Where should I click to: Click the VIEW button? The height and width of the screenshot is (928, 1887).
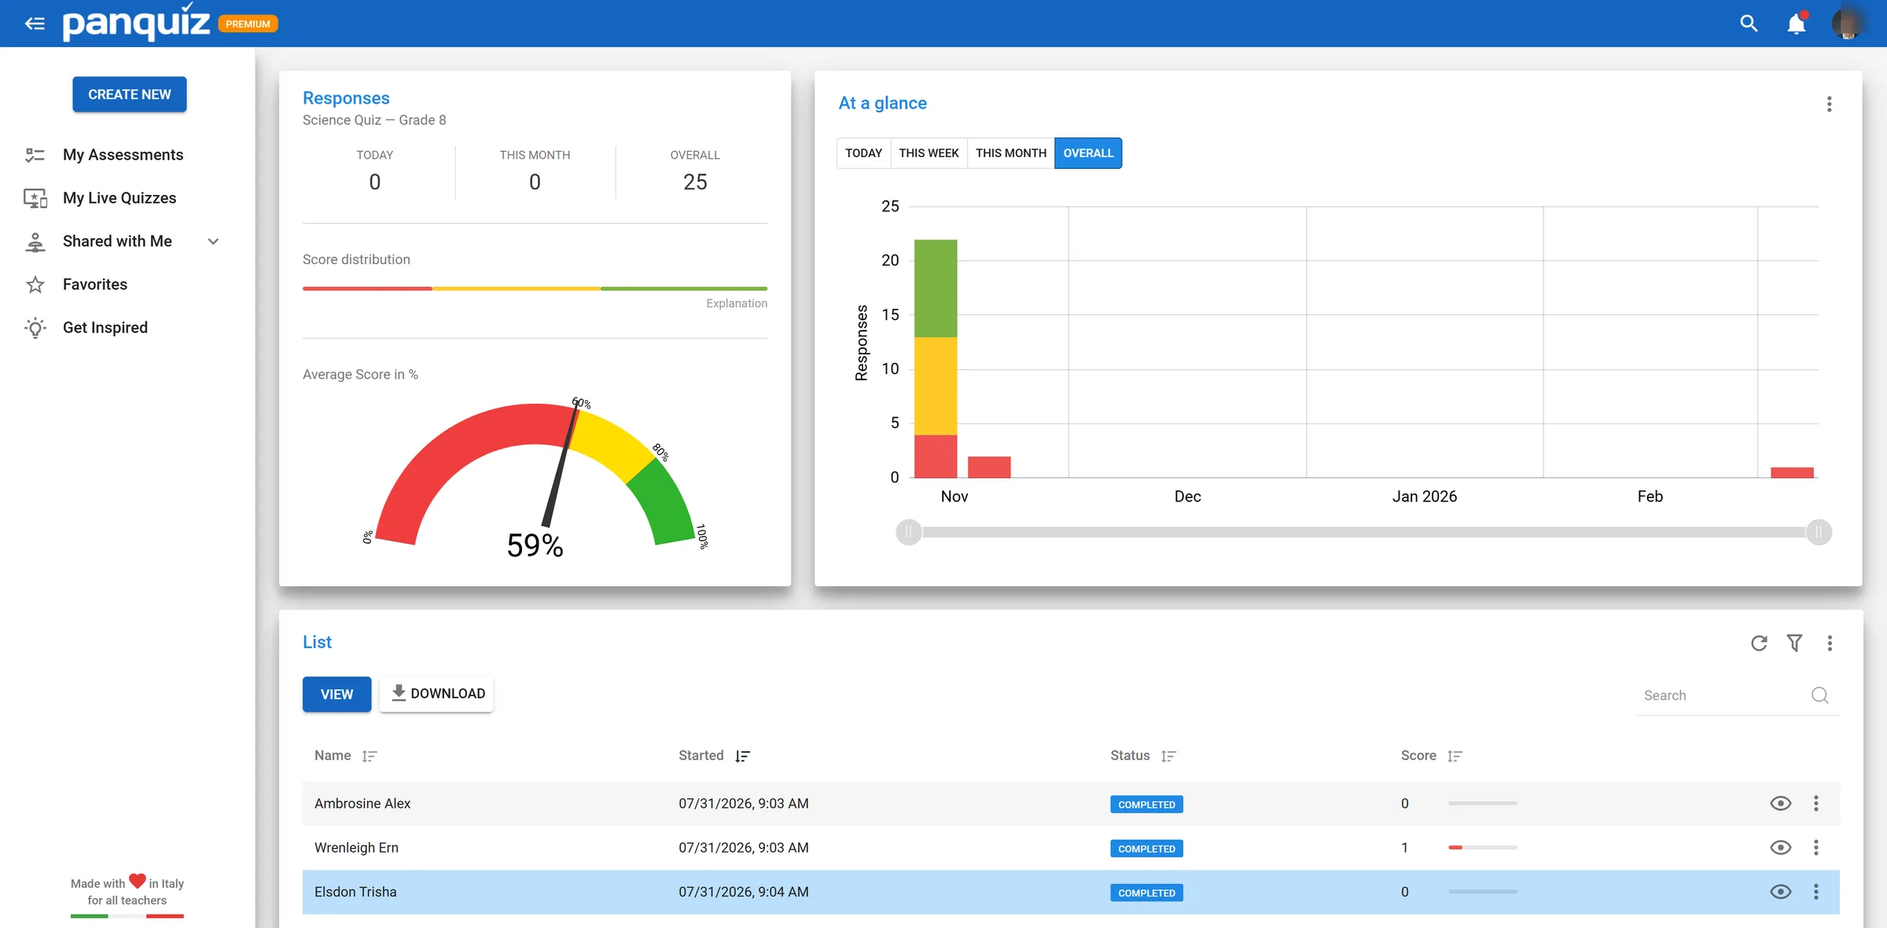pyautogui.click(x=337, y=695)
